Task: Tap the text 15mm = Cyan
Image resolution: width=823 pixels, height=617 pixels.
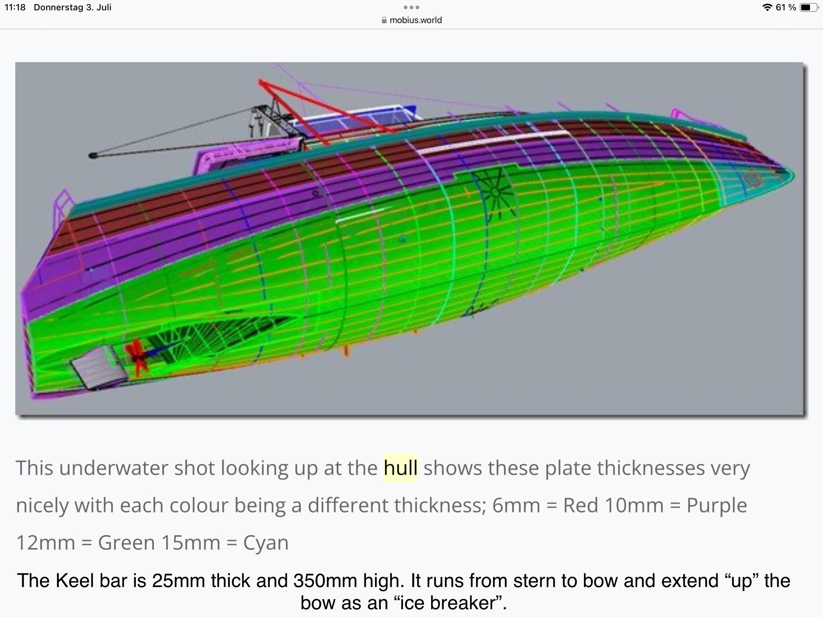Action: (225, 543)
